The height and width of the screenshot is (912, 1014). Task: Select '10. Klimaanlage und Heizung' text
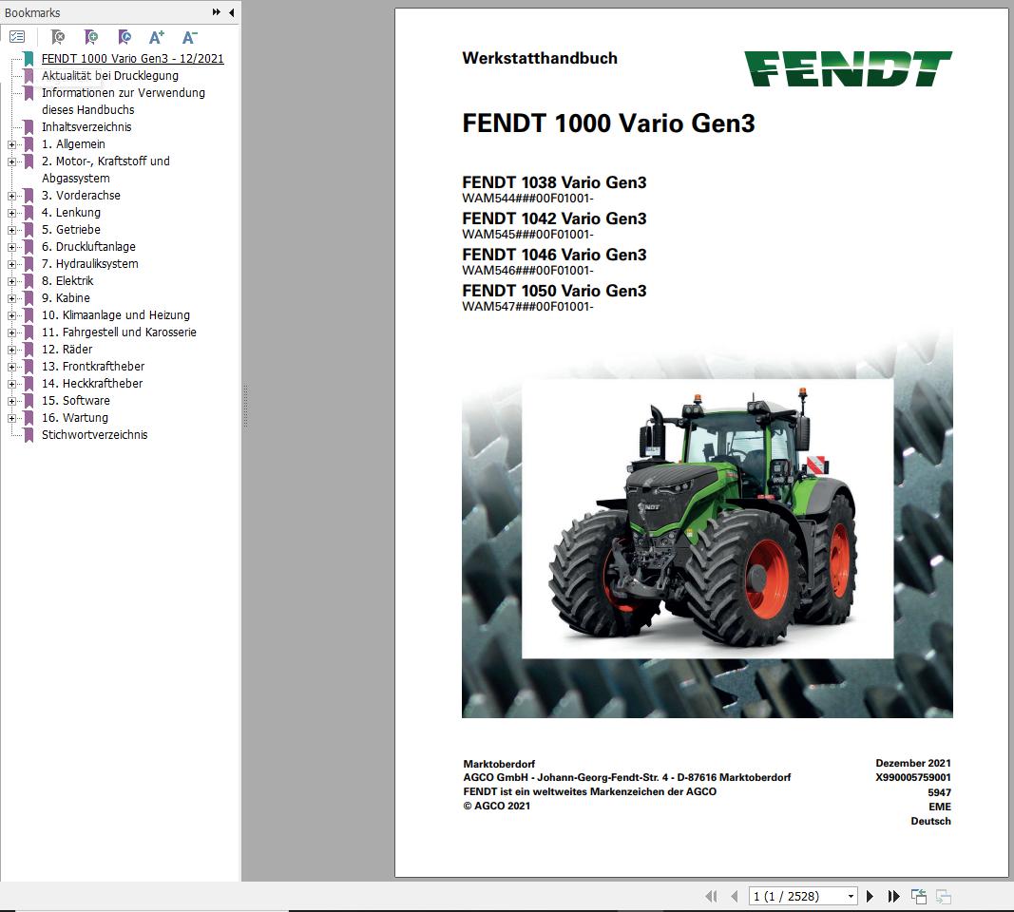pos(116,314)
